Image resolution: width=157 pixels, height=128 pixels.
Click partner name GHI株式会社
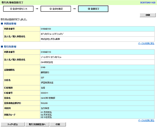47,62
